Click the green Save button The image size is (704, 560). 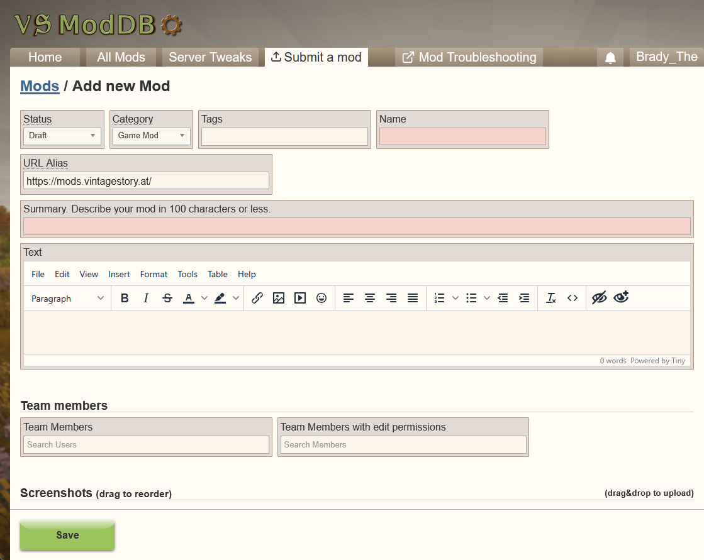pos(67,535)
